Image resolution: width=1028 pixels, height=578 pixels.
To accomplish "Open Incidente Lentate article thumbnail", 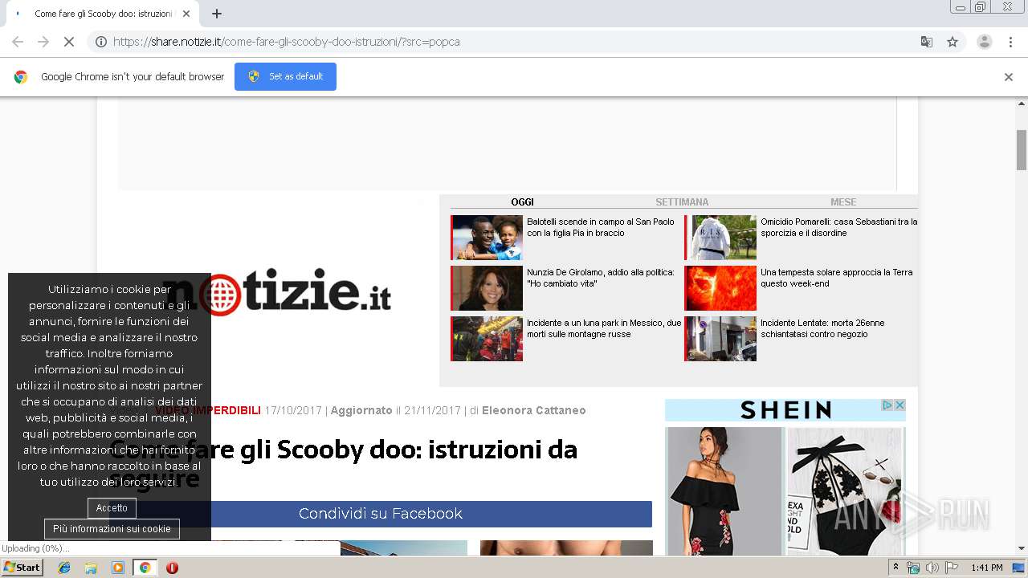I will pyautogui.click(x=720, y=339).
